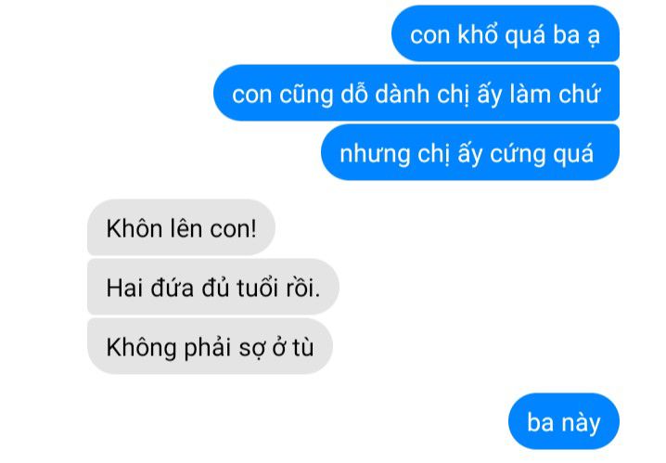Click the word 'Hai' in the gray bubble
666x463 pixels.
pos(124,288)
